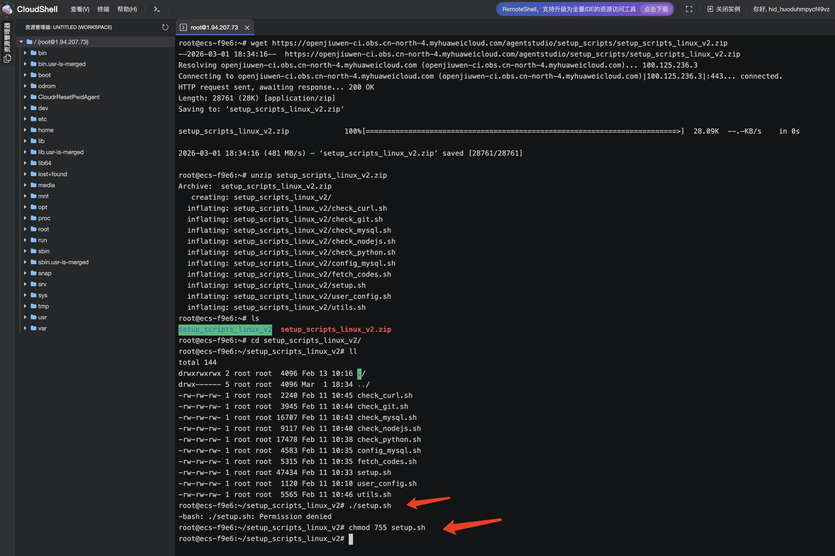This screenshot has height=556, width=835.
Task: Click the folder icon of root
Action: 33,229
